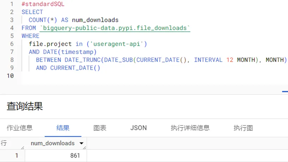Switch to the JSON tab
This screenshot has height=162, width=288.
[139, 128]
